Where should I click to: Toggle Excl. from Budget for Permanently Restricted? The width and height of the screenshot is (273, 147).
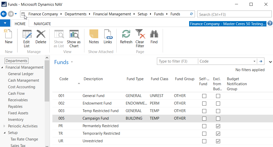(218, 126)
